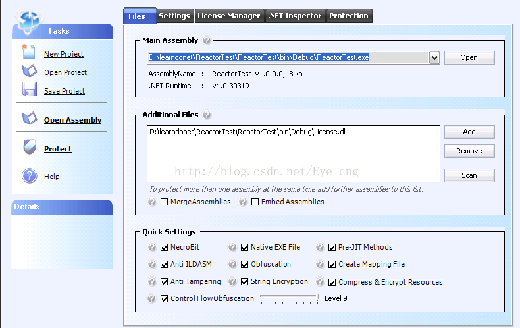Click the Open Assembly link
Viewport: 520px width, 328px height.
(72, 120)
